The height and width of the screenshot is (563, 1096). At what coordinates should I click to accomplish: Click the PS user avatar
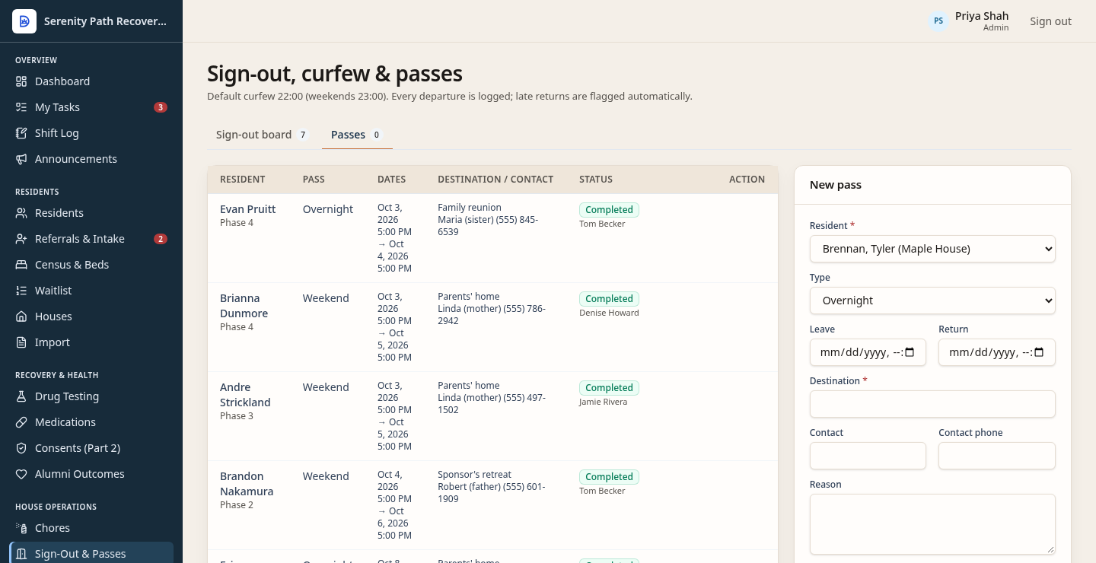click(x=938, y=21)
